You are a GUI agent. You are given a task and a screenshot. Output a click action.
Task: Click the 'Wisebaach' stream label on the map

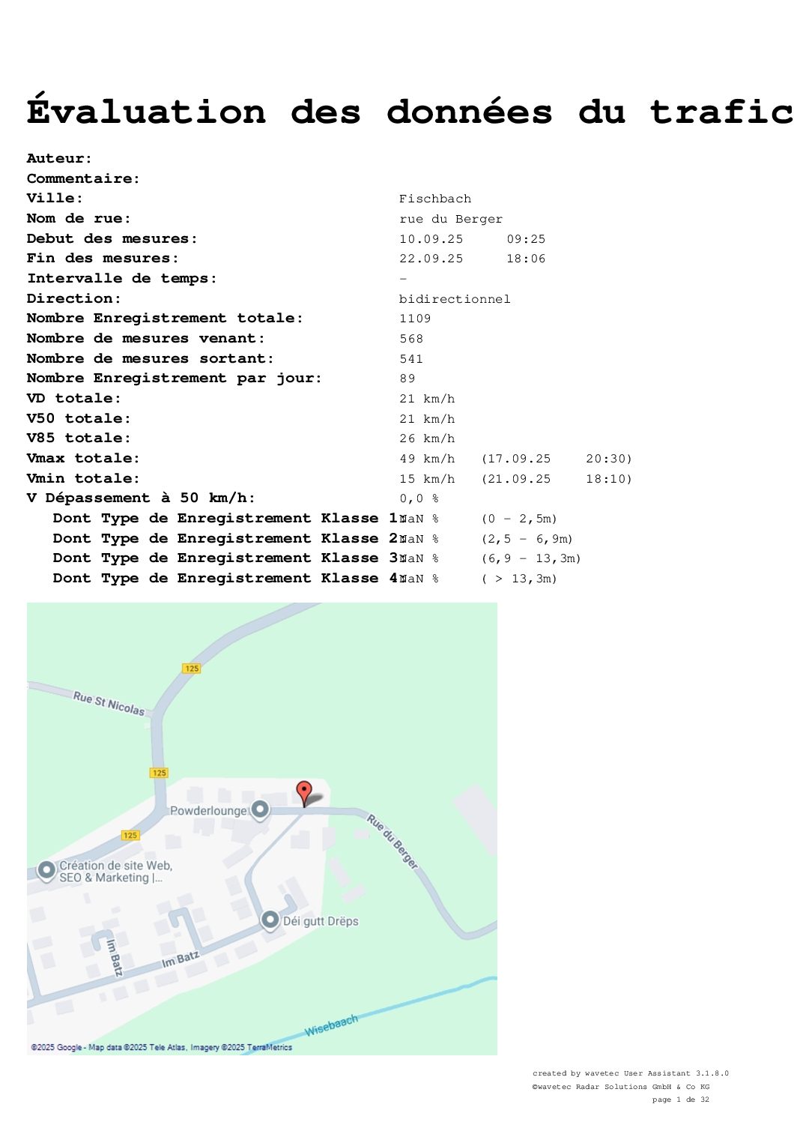pyautogui.click(x=331, y=1025)
